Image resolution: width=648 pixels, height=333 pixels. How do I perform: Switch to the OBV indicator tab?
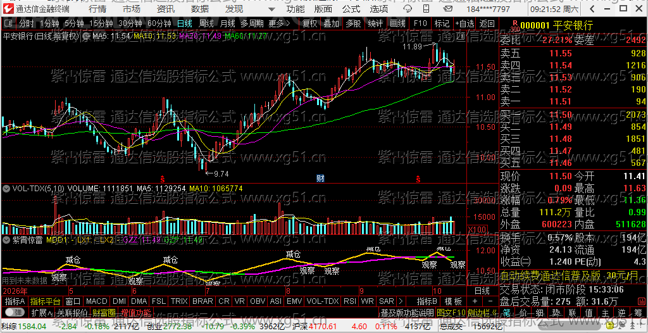(258, 301)
